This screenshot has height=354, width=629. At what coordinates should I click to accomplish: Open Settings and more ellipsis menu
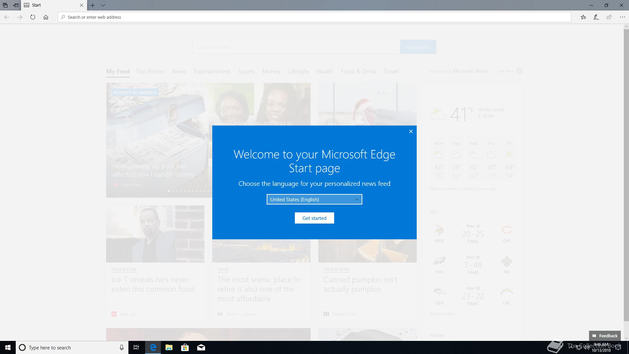tap(622, 17)
